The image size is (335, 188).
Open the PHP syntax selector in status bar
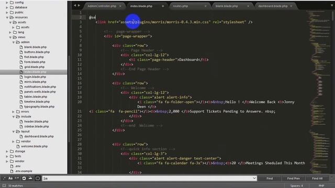tap(321, 186)
